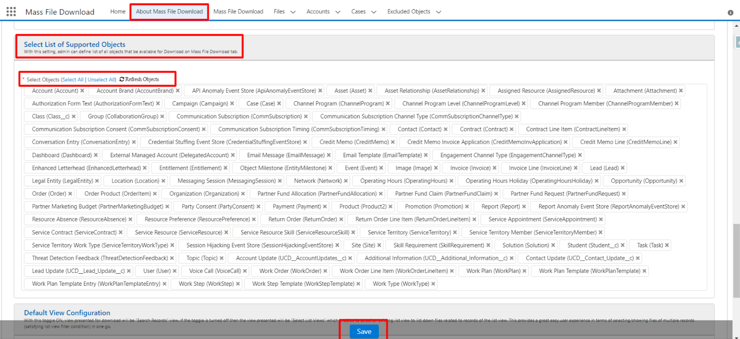Image resolution: width=740 pixels, height=339 pixels.
Task: Remove the Work Type (WorkType) pill
Action: coord(433,284)
